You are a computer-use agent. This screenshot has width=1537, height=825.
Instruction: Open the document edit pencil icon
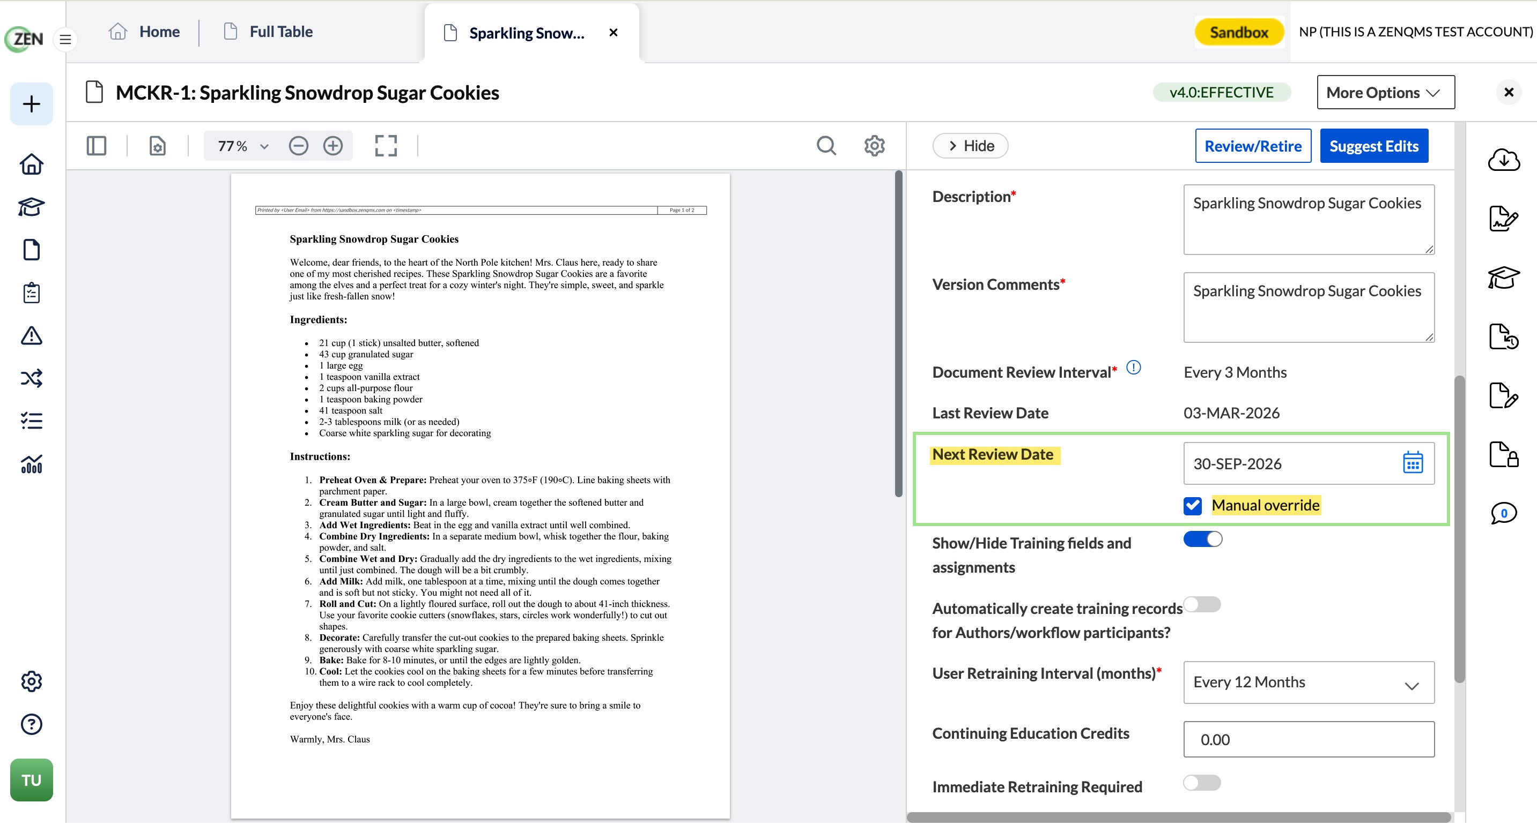pos(1504,395)
